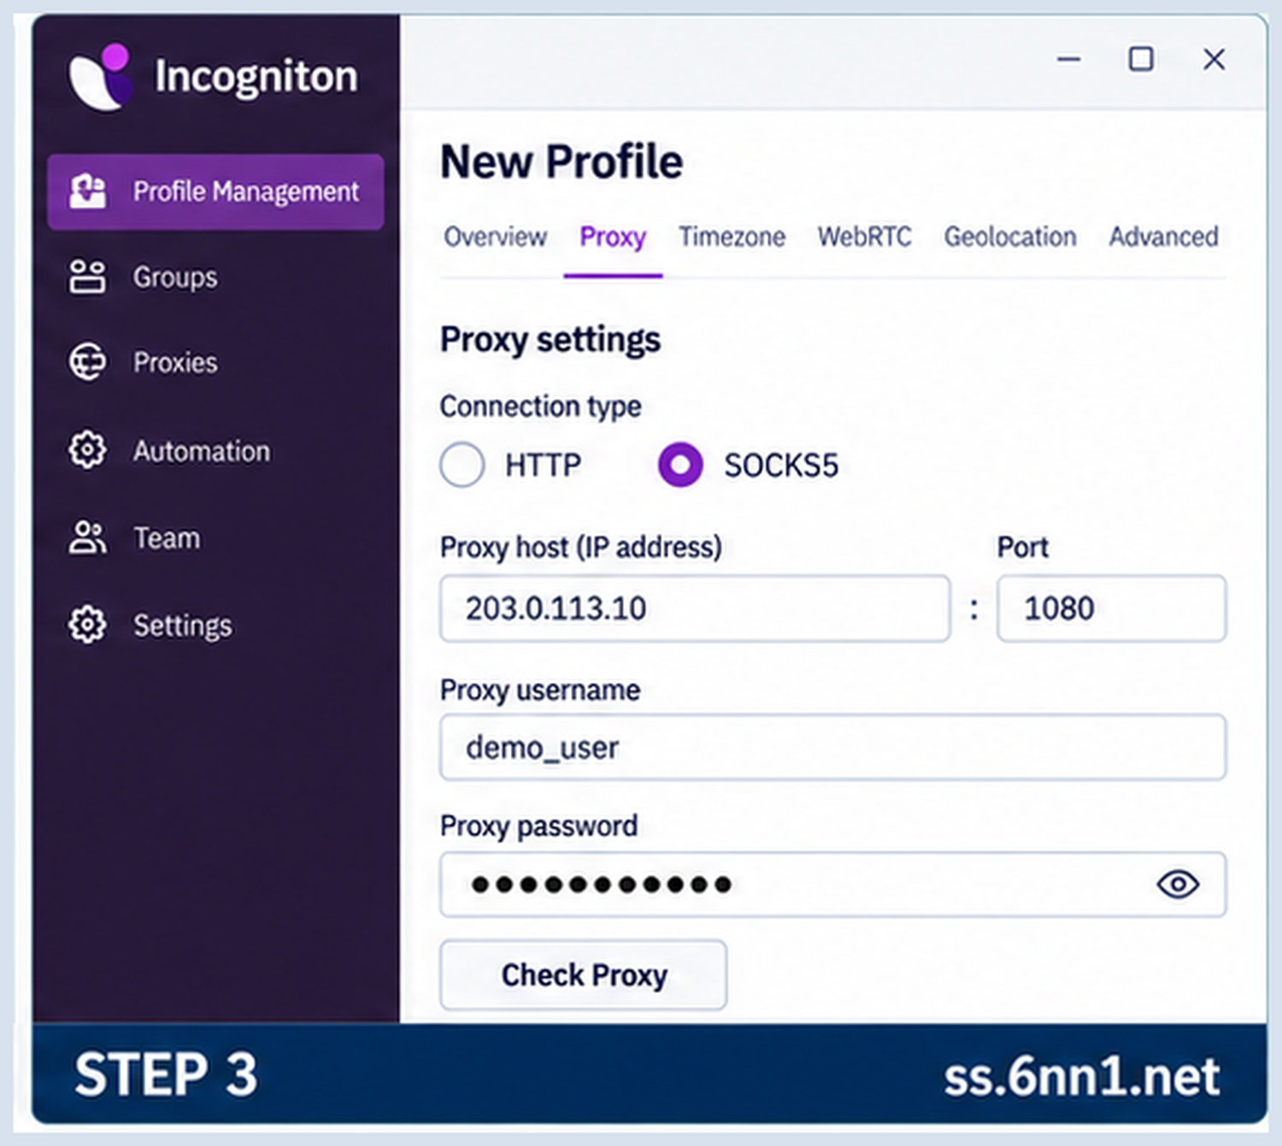
Task: Minimize the Incogniton window
Action: [1068, 60]
